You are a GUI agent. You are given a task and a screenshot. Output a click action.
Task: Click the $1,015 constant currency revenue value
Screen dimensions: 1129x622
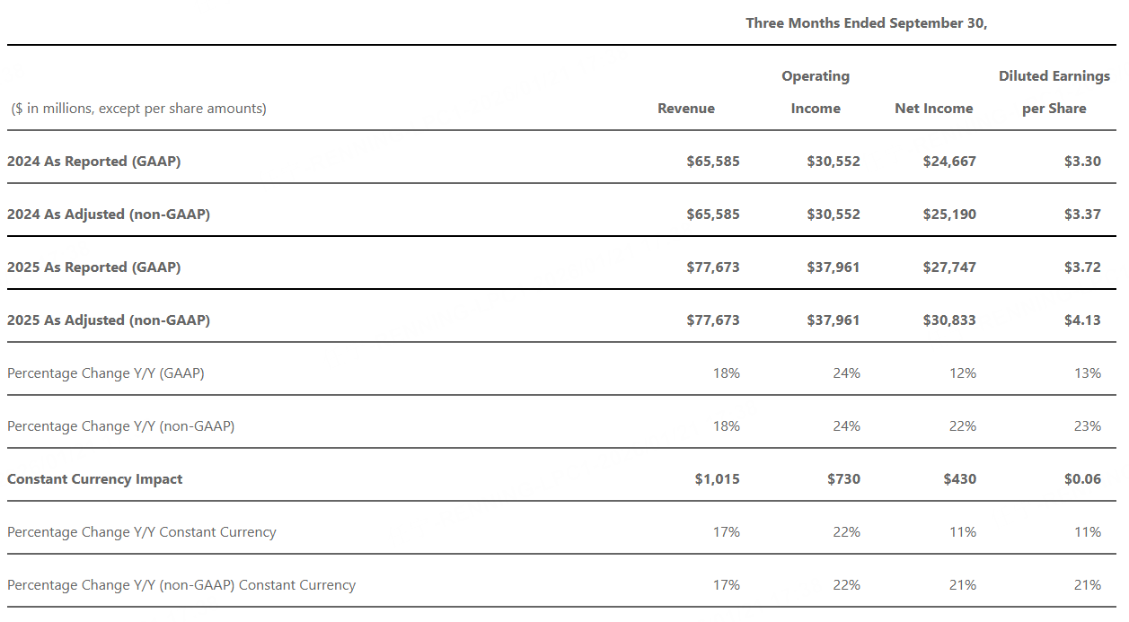(718, 479)
